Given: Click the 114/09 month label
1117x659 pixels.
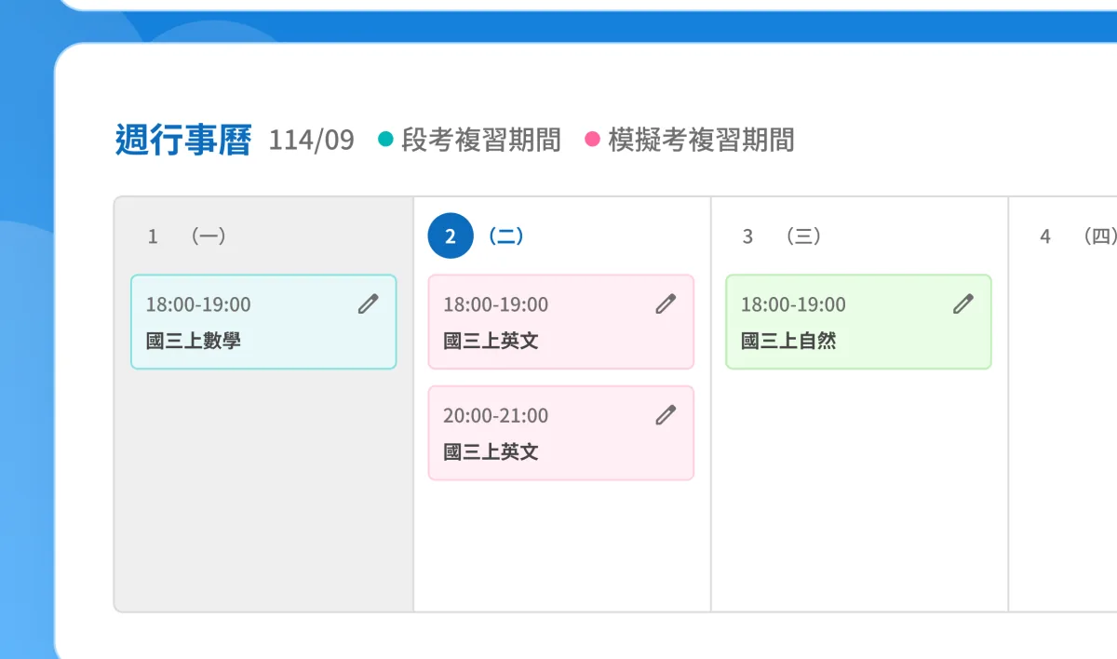Looking at the screenshot, I should point(312,141).
